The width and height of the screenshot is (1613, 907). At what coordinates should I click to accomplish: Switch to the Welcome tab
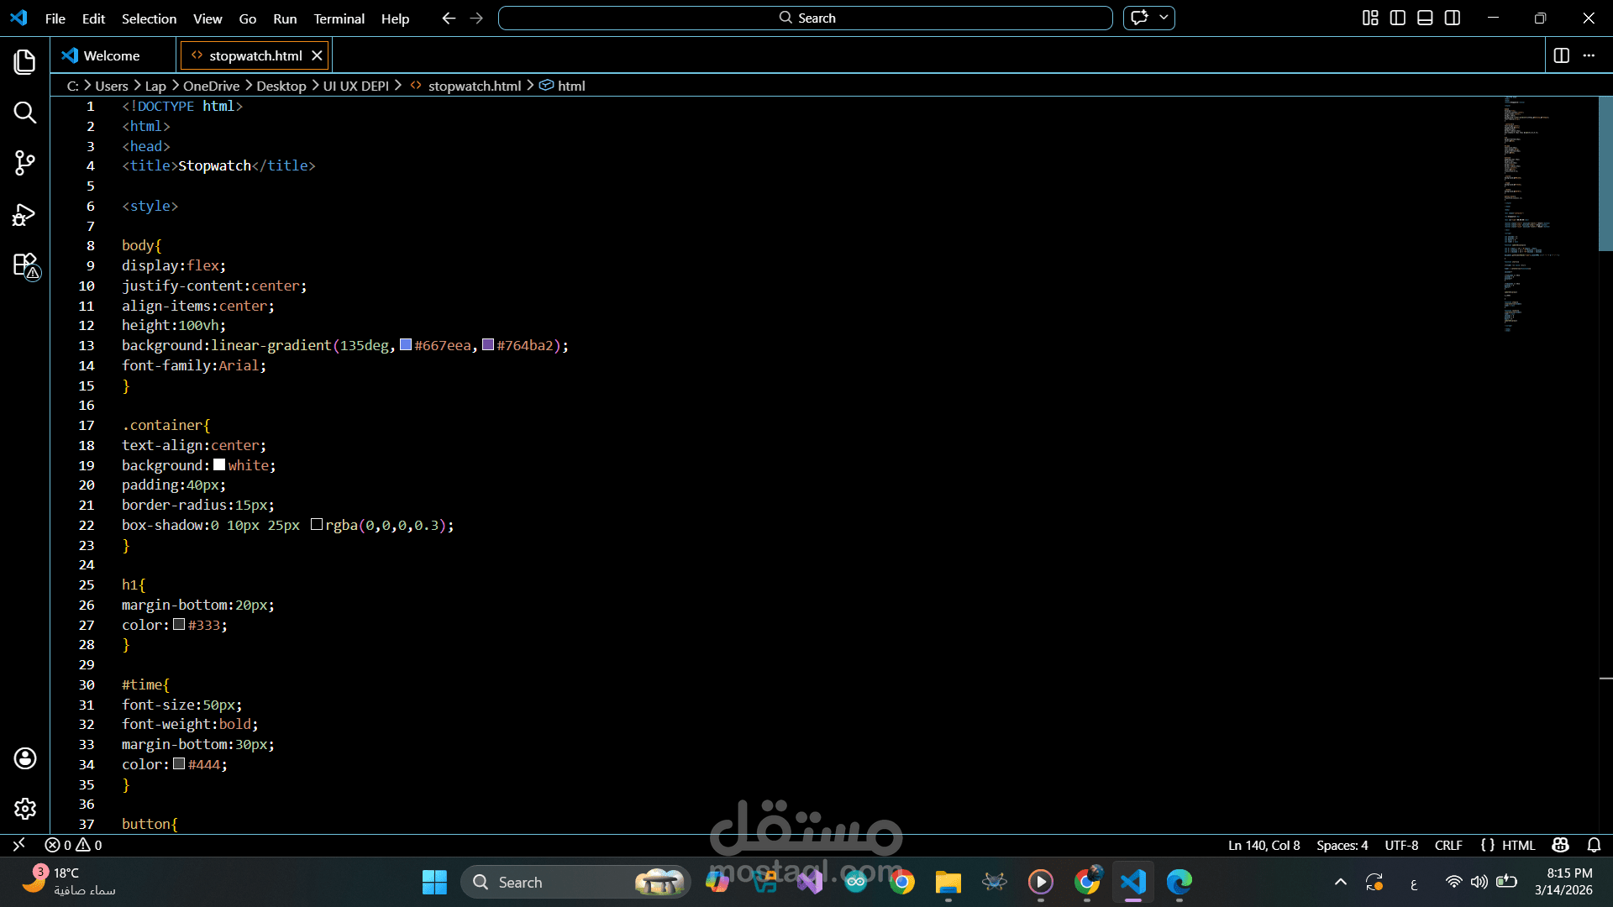point(112,55)
